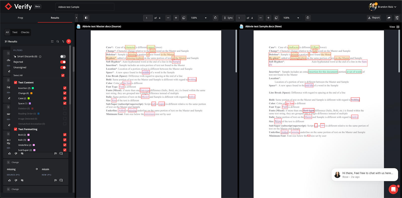Close the red filter button
The image size is (402, 198).
69,41
